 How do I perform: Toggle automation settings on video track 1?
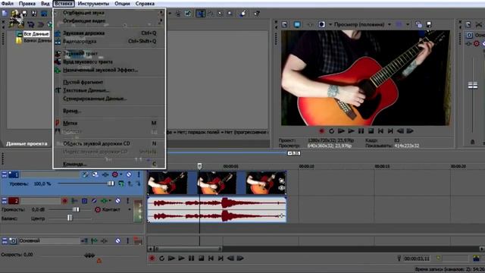(115, 175)
